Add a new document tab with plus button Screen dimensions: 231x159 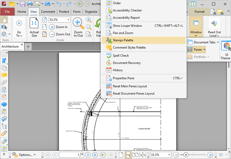pyautogui.click(x=28, y=47)
